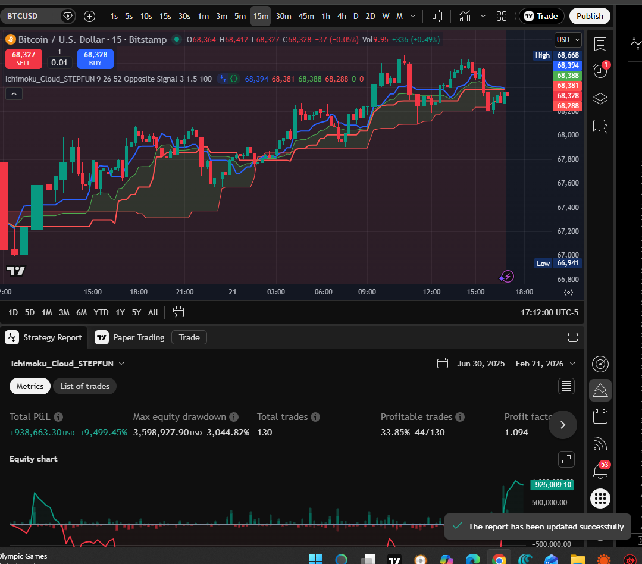The width and height of the screenshot is (642, 564).
Task: Open the economic calendar sidebar icon
Action: pyautogui.click(x=600, y=416)
